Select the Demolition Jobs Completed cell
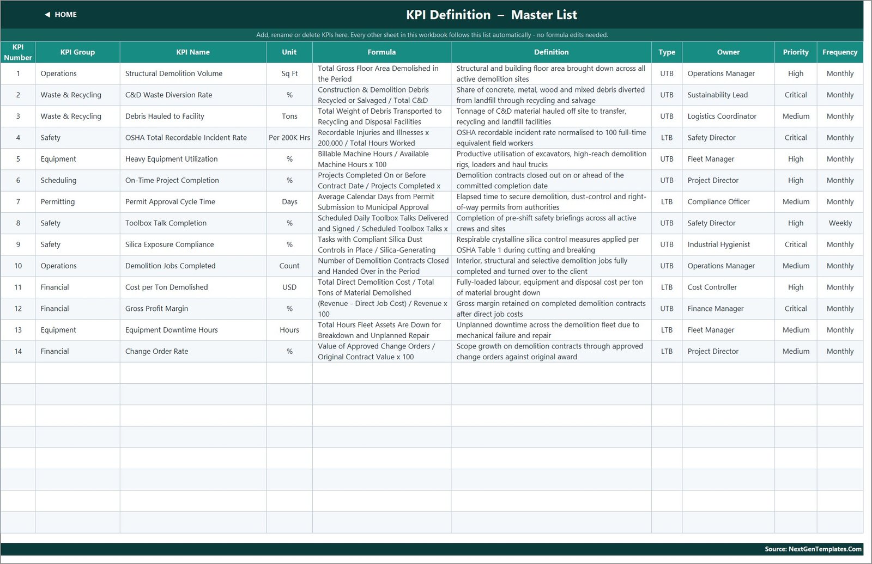The width and height of the screenshot is (872, 564). 193,266
